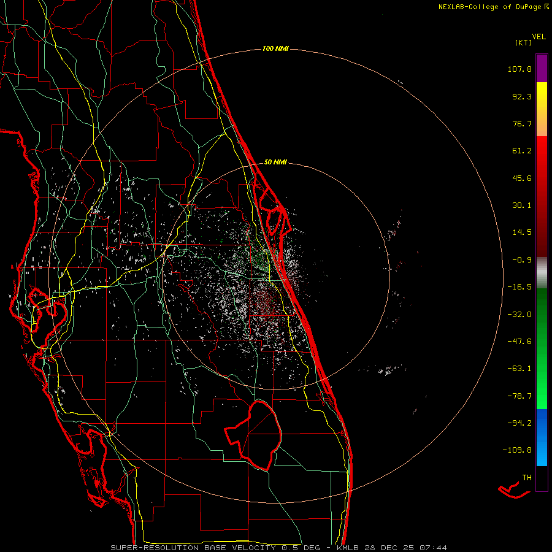Click the 50 NMI range ring label
The image size is (552, 552).
tap(275, 162)
